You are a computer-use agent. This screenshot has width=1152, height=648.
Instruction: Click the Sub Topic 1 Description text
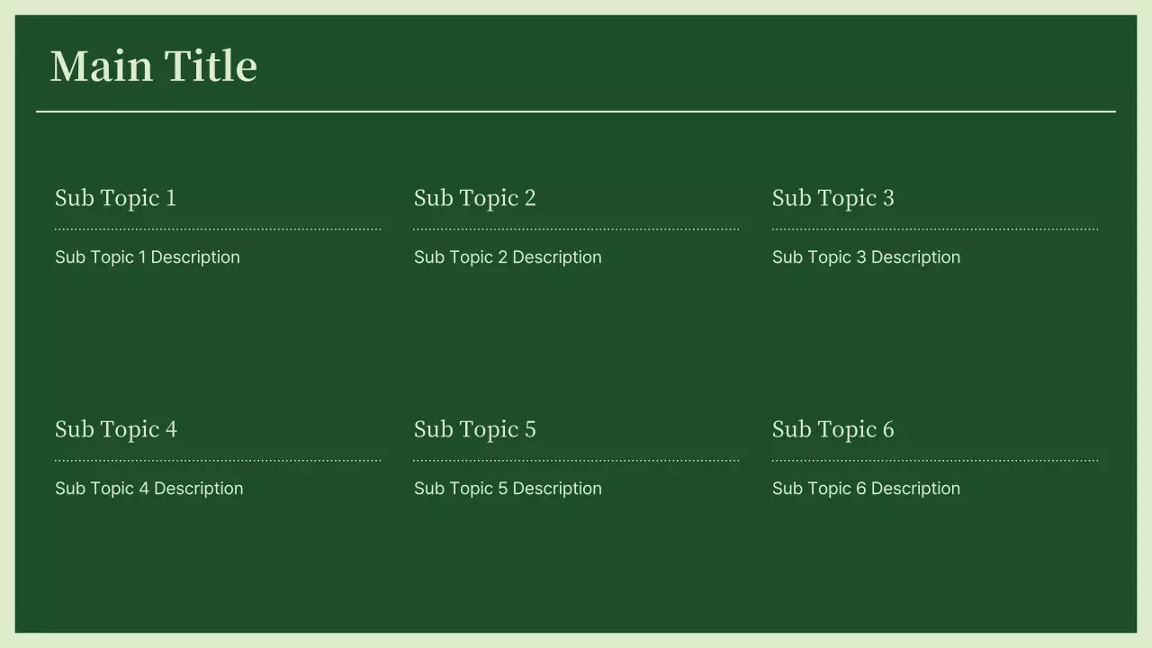point(148,257)
